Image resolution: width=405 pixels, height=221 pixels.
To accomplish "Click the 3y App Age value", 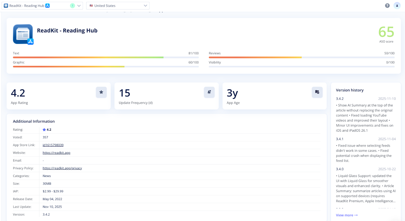I will 232,93.
